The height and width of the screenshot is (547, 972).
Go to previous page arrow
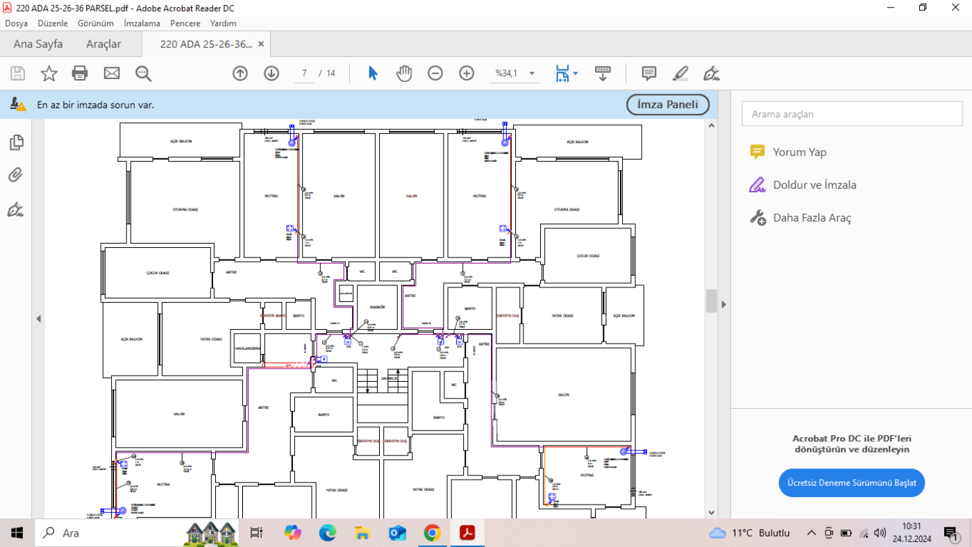(x=240, y=73)
